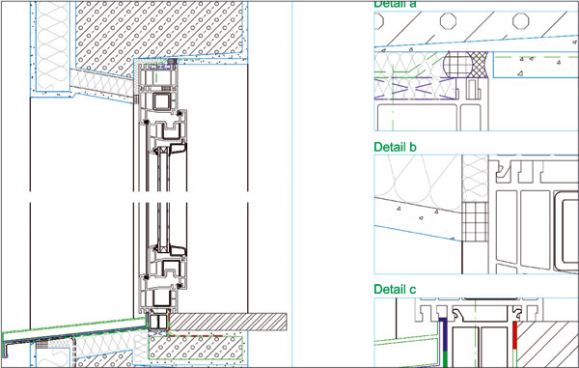This screenshot has height=368, width=579.
Task: Click the left hexagon in Detail a
Action: click(x=448, y=21)
